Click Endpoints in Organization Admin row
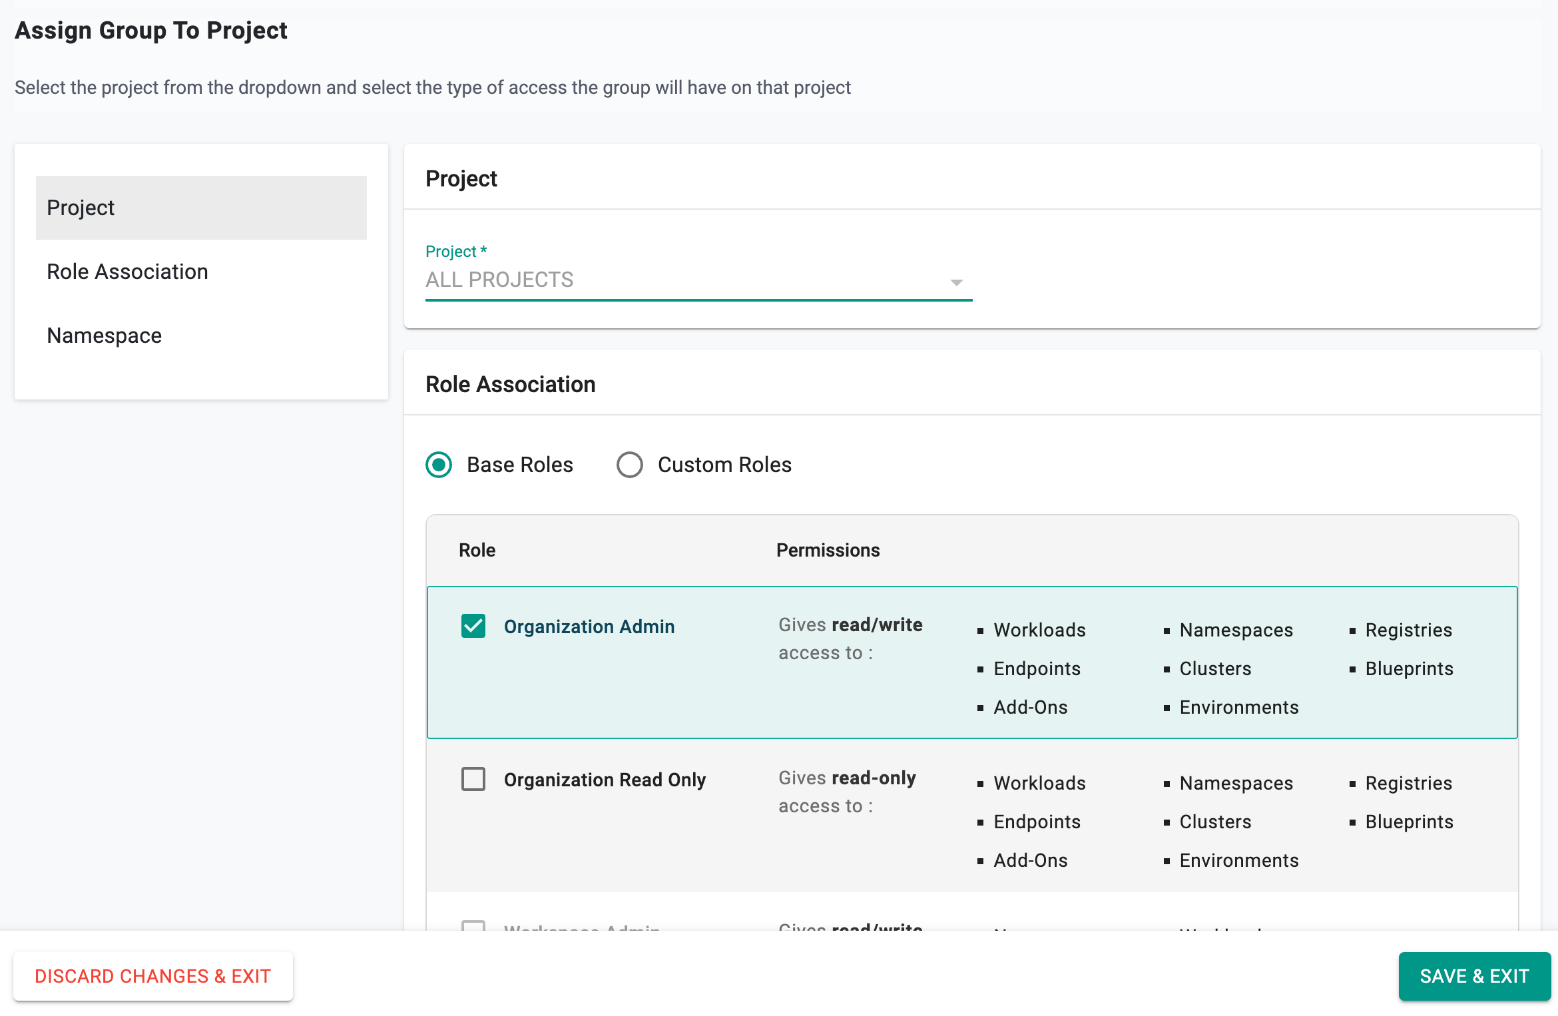The width and height of the screenshot is (1558, 1016). (1037, 668)
